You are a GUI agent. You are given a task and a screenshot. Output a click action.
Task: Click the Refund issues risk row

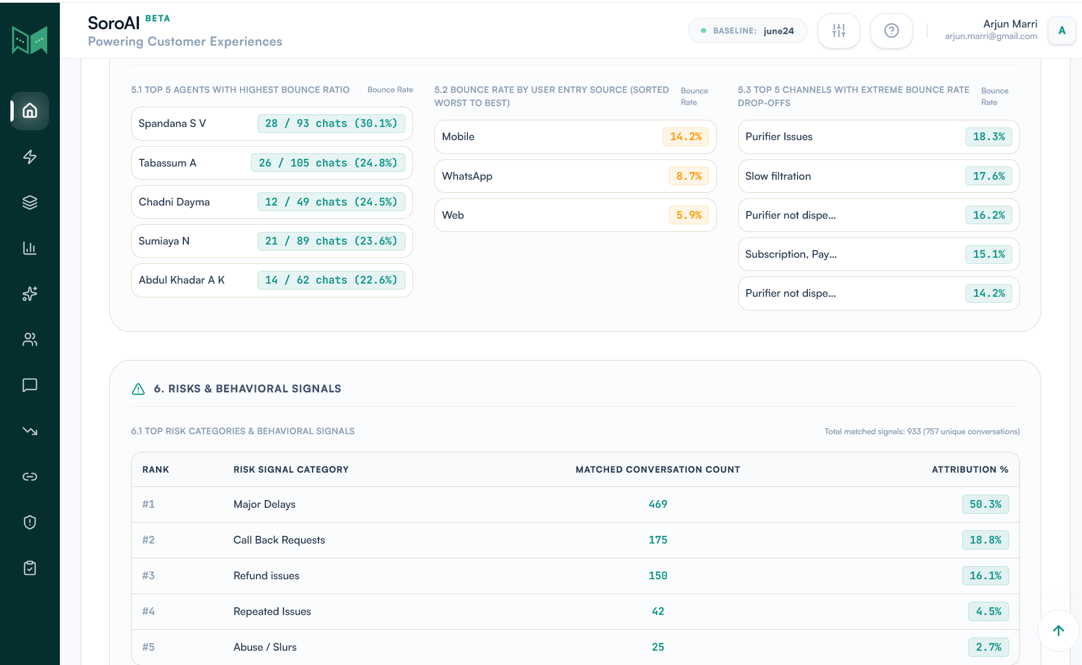tap(576, 576)
